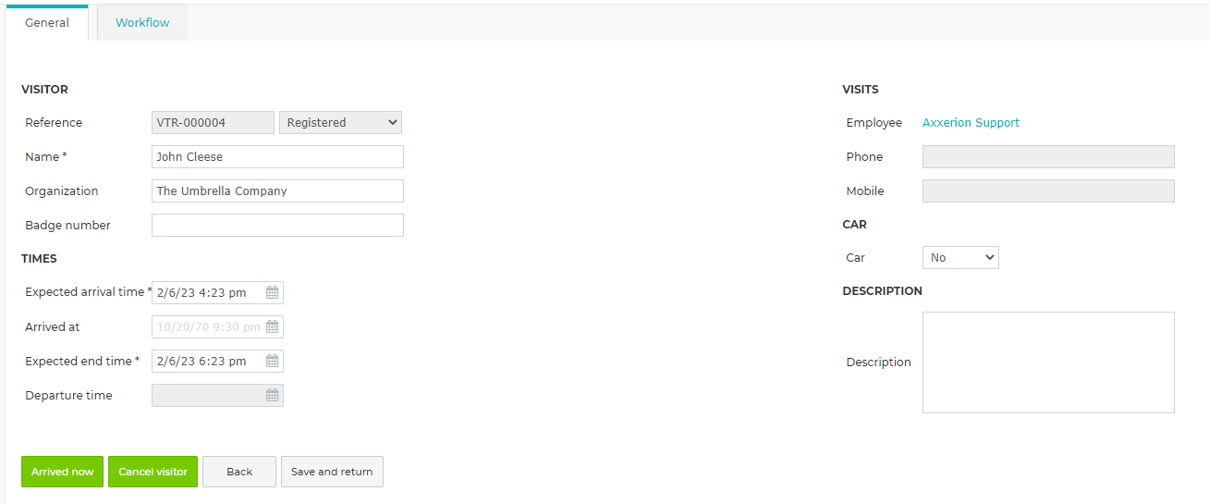The image size is (1209, 504).
Task: Click the TIMES section heading
Action: (x=39, y=258)
